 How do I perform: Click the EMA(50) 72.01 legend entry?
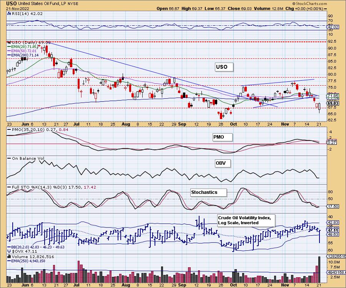22,51
